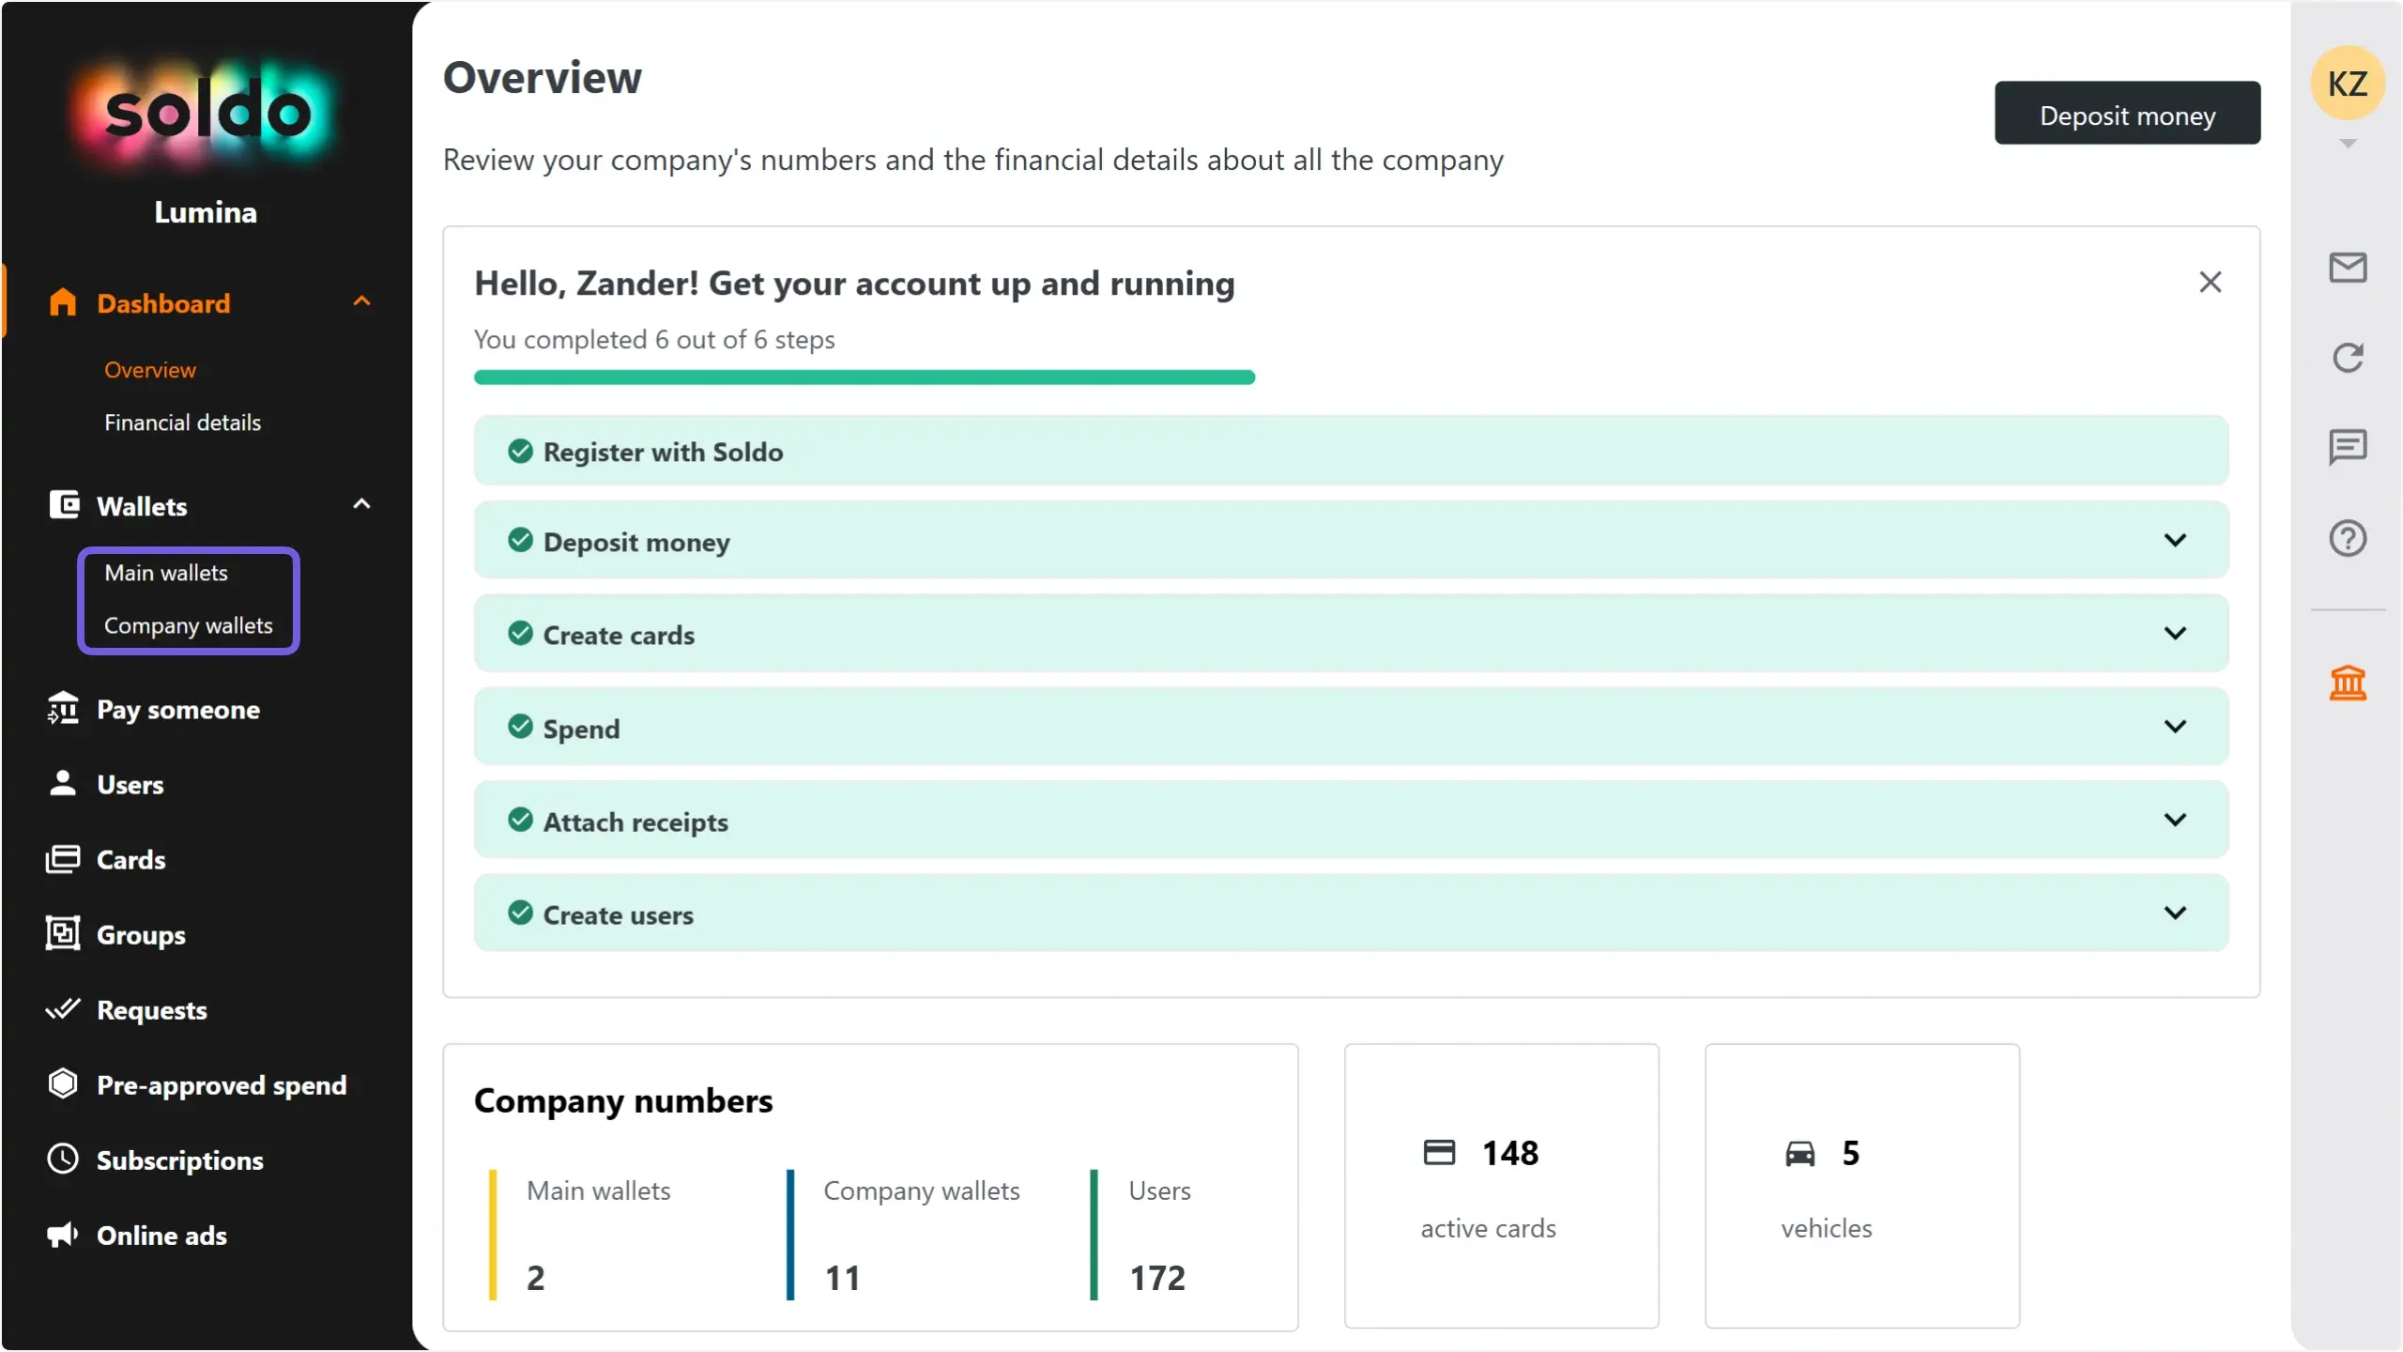Collapse the Wallets sidebar section

coord(361,504)
